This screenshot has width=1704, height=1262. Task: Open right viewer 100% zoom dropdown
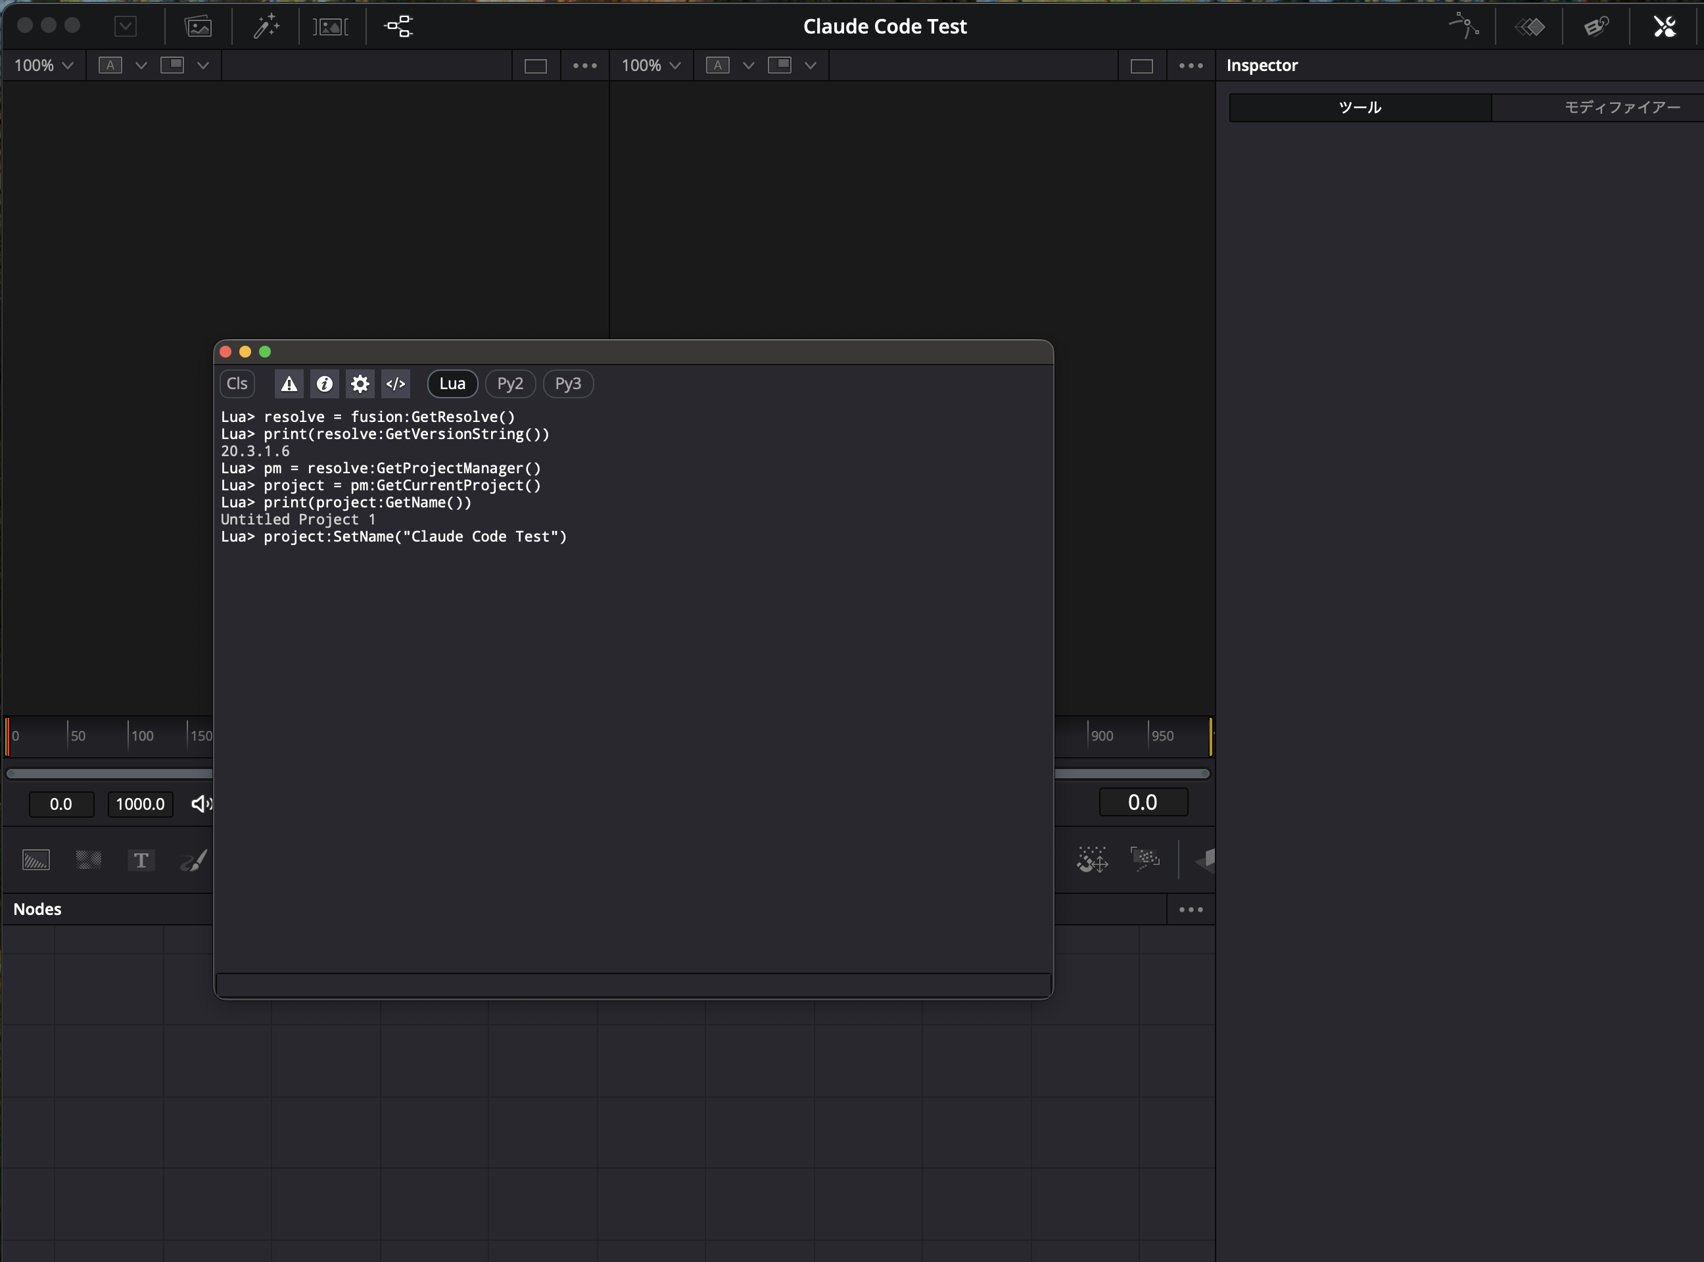click(x=650, y=66)
